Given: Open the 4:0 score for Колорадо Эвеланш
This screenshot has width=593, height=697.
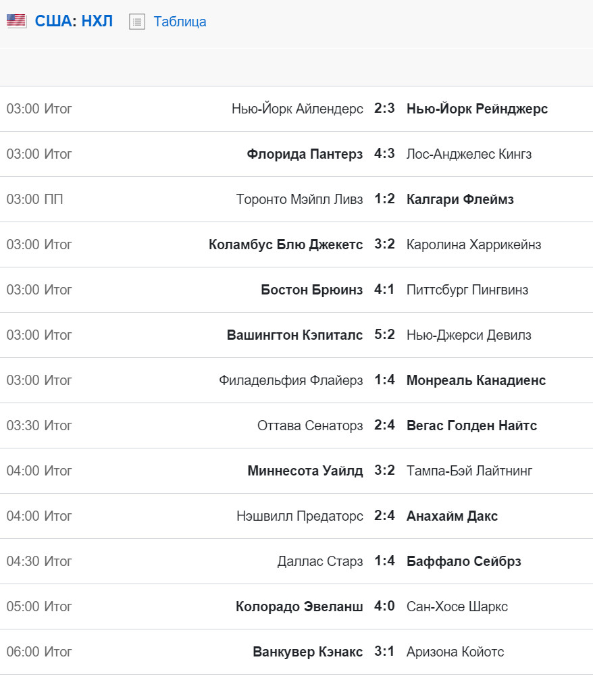Looking at the screenshot, I should click(384, 606).
